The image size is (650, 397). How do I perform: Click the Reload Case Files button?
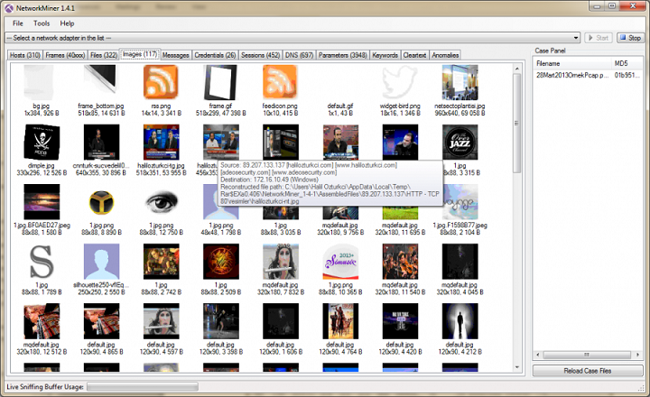588,371
